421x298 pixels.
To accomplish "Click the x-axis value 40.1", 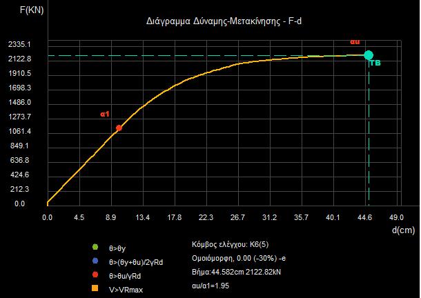I will point(333,217).
